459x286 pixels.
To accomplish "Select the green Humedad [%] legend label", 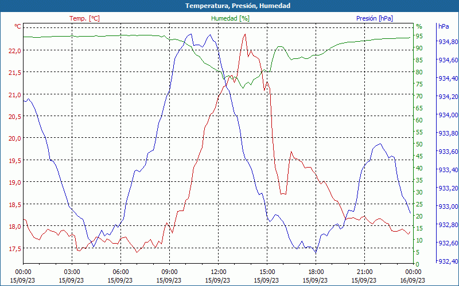I will [x=231, y=18].
